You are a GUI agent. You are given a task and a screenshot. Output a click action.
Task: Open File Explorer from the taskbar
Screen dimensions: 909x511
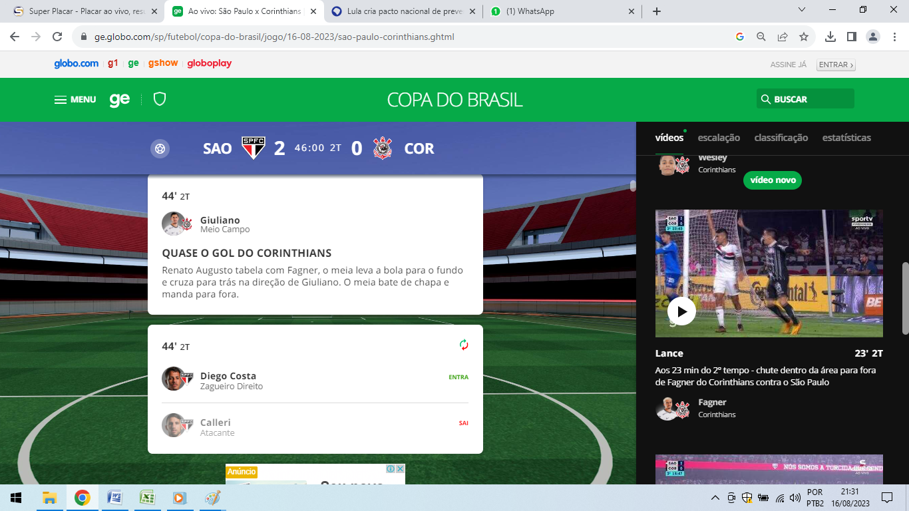pyautogui.click(x=49, y=498)
